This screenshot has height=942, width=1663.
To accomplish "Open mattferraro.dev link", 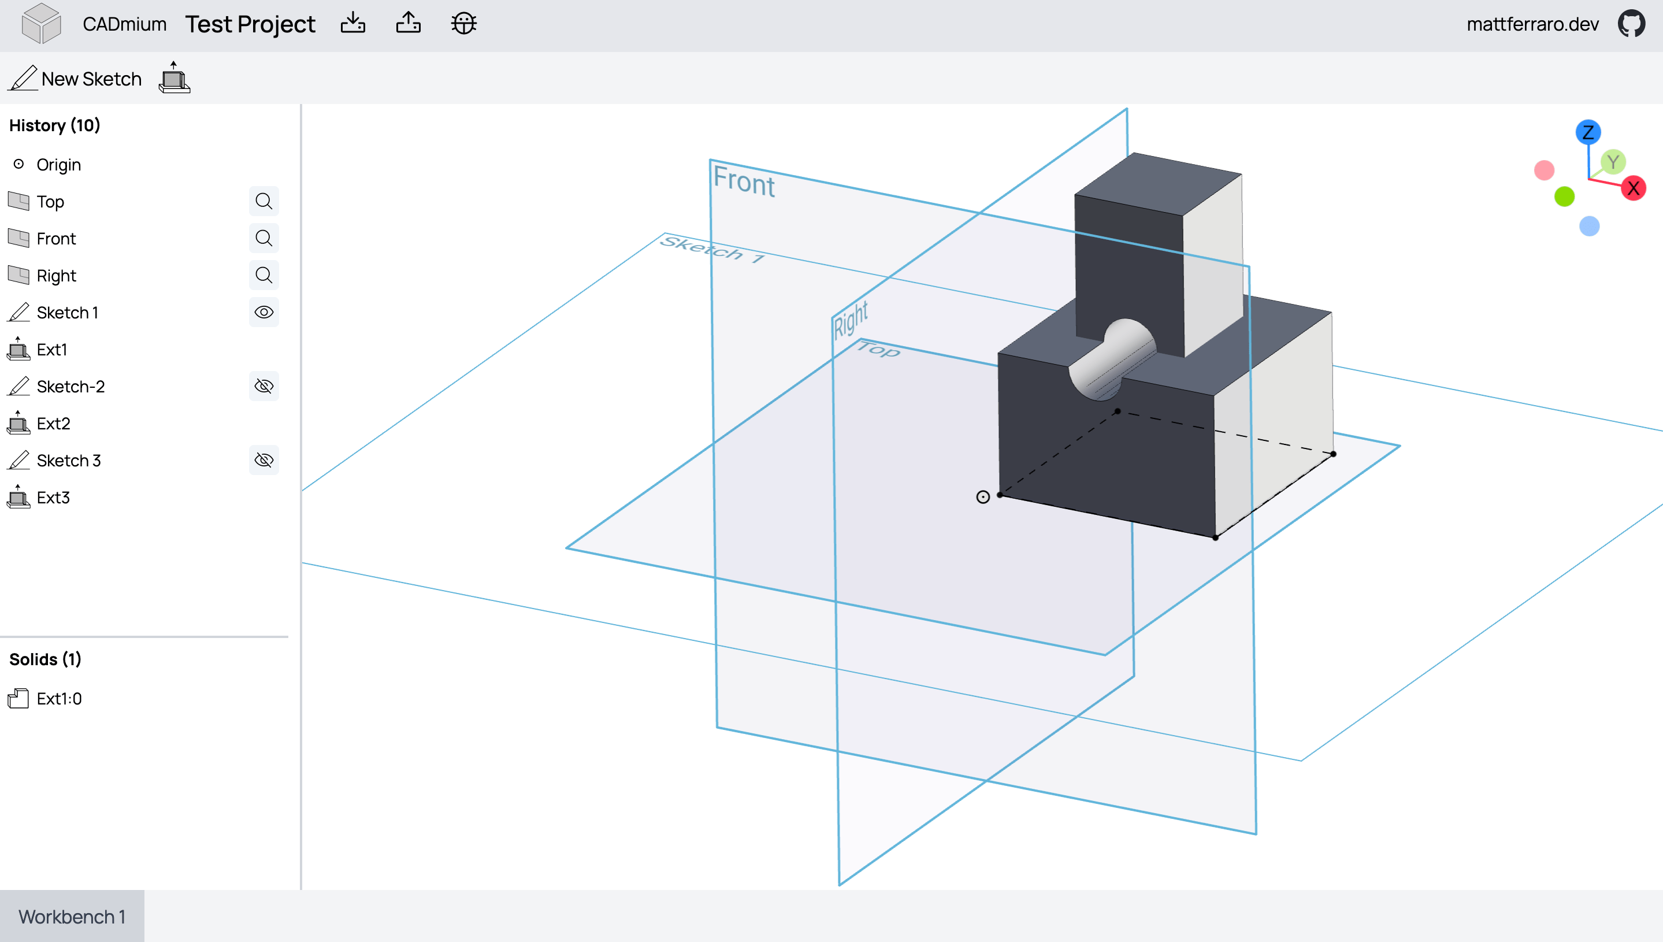I will click(1532, 24).
